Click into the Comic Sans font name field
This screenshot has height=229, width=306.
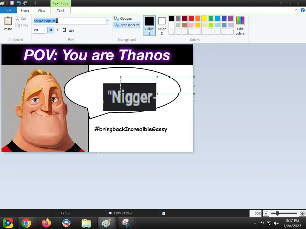tap(69, 21)
